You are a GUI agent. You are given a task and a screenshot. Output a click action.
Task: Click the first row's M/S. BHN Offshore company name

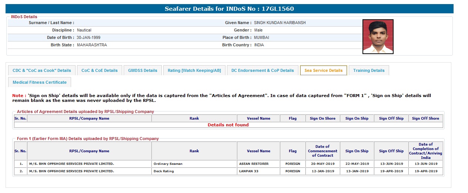point(71,164)
